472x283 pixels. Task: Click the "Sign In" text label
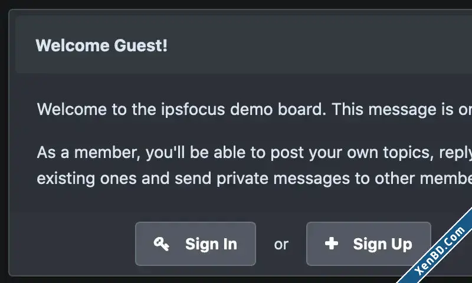coord(211,244)
